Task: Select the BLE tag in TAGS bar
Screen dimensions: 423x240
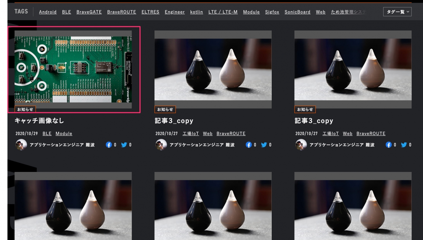Action: 66,12
